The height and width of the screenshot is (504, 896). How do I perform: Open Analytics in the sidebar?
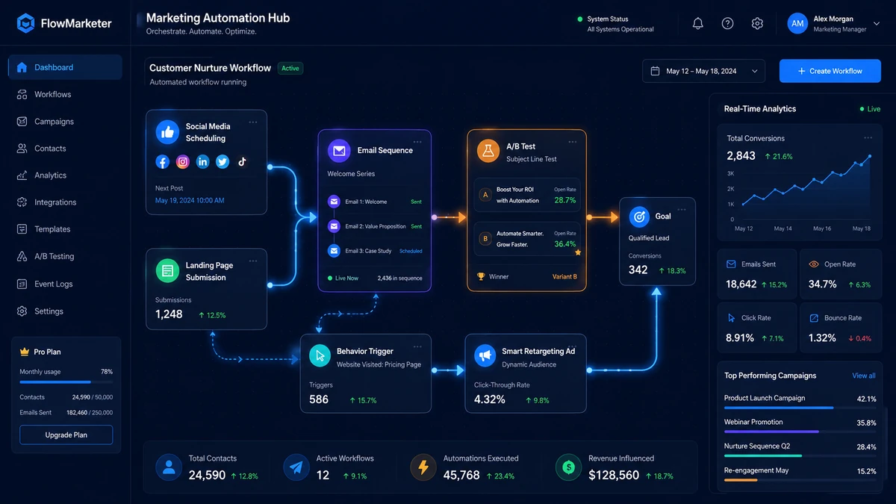(x=65, y=175)
